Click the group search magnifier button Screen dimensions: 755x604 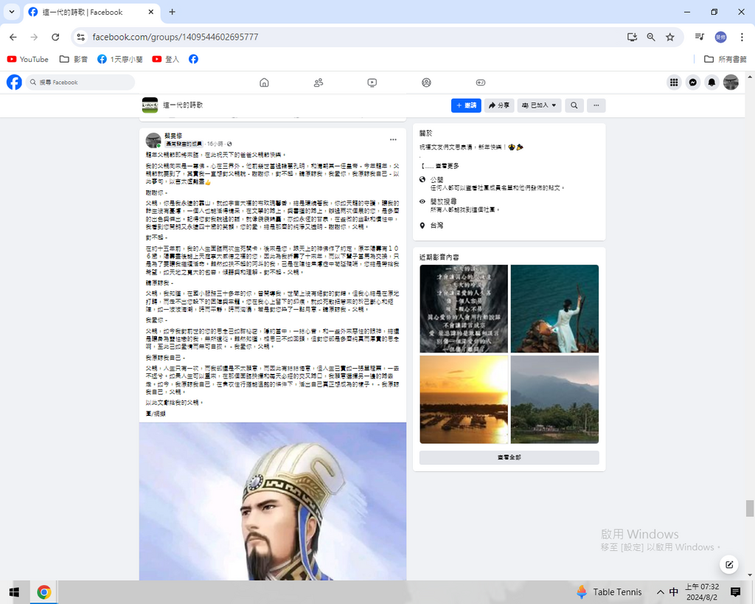coord(574,105)
